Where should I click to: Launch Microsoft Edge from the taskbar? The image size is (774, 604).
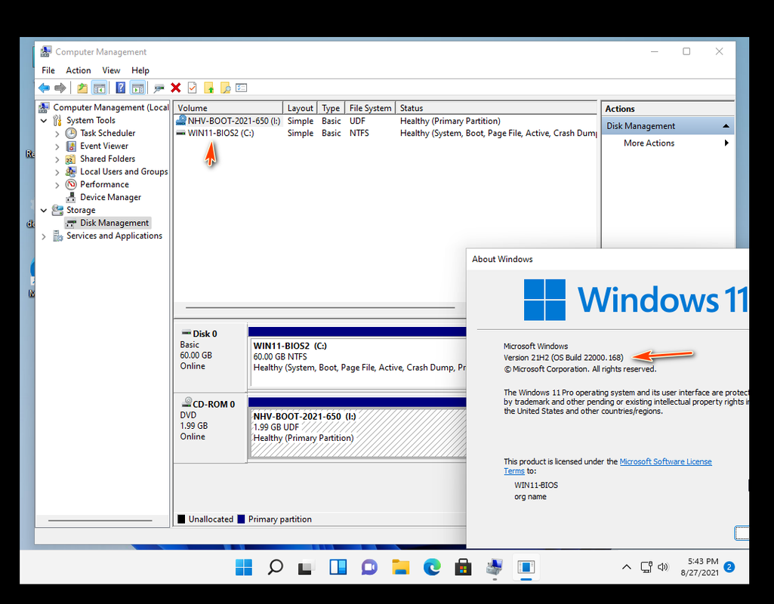pos(432,568)
